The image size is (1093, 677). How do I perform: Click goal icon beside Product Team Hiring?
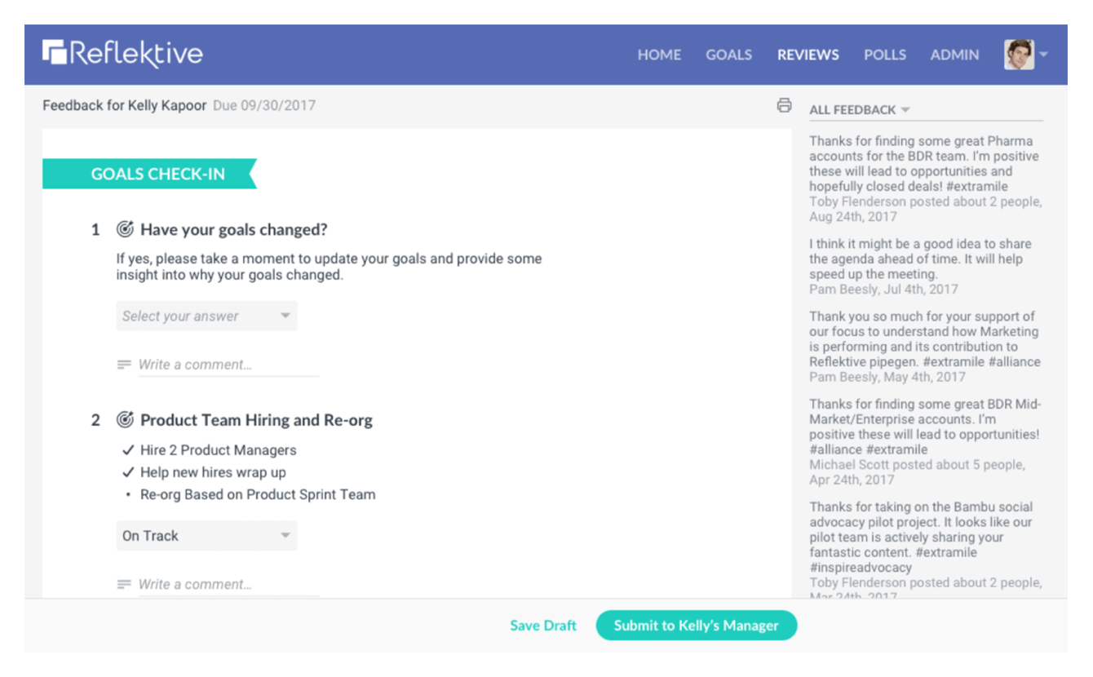(x=125, y=420)
